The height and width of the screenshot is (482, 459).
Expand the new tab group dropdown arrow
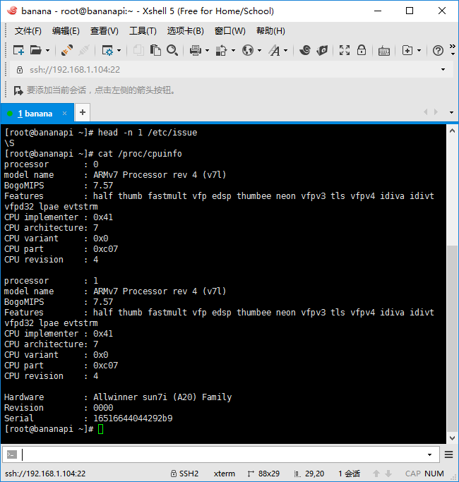pyautogui.click(x=419, y=50)
